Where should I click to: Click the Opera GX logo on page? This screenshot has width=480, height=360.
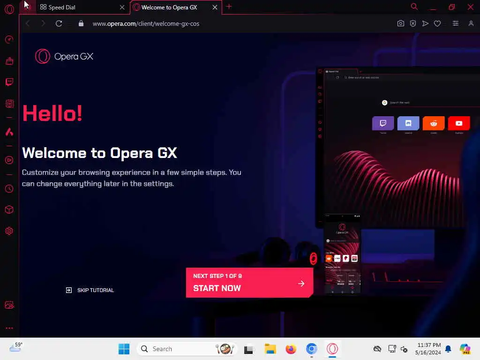64,56
